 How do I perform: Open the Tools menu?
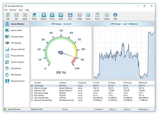pyautogui.click(x=21, y=10)
